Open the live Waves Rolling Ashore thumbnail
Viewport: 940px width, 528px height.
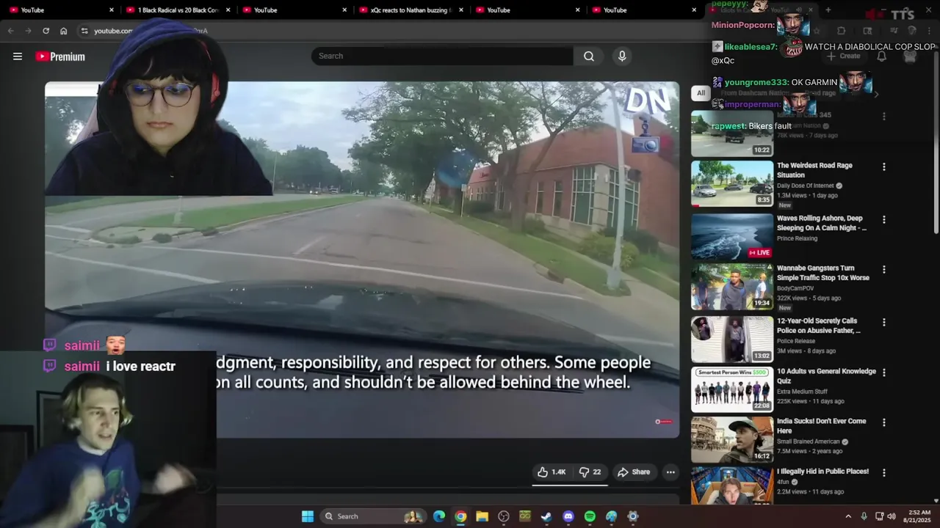coord(732,236)
